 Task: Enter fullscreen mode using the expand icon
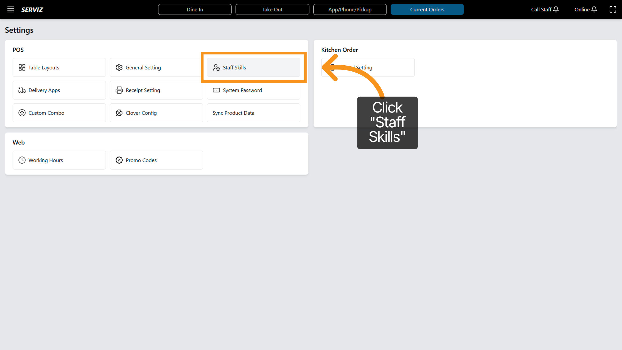tap(613, 9)
